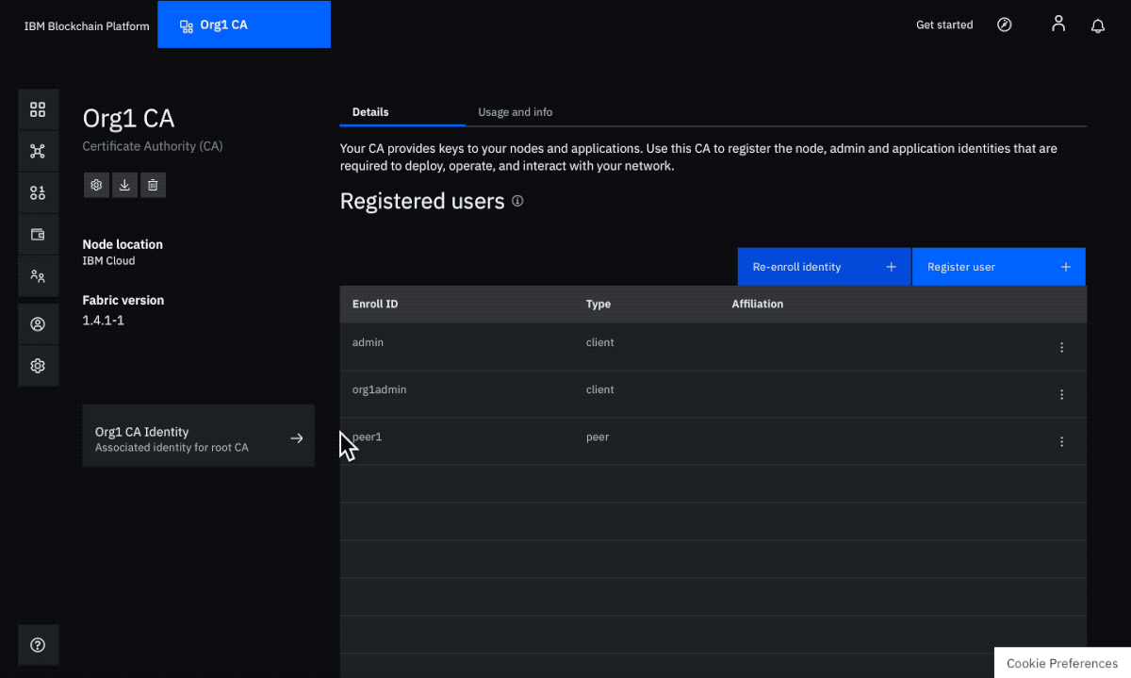This screenshot has height=678, width=1131.
Task: Click the Certificate Authority (CA) subtitle
Action: 153,146
